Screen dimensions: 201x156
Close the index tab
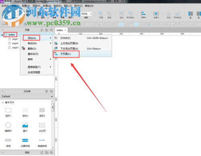pos(65,30)
